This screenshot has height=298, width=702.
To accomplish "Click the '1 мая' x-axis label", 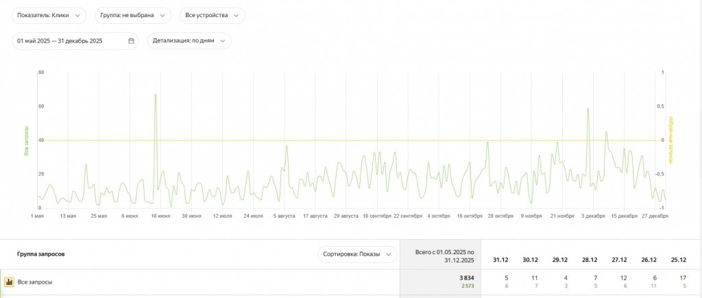I will [37, 216].
